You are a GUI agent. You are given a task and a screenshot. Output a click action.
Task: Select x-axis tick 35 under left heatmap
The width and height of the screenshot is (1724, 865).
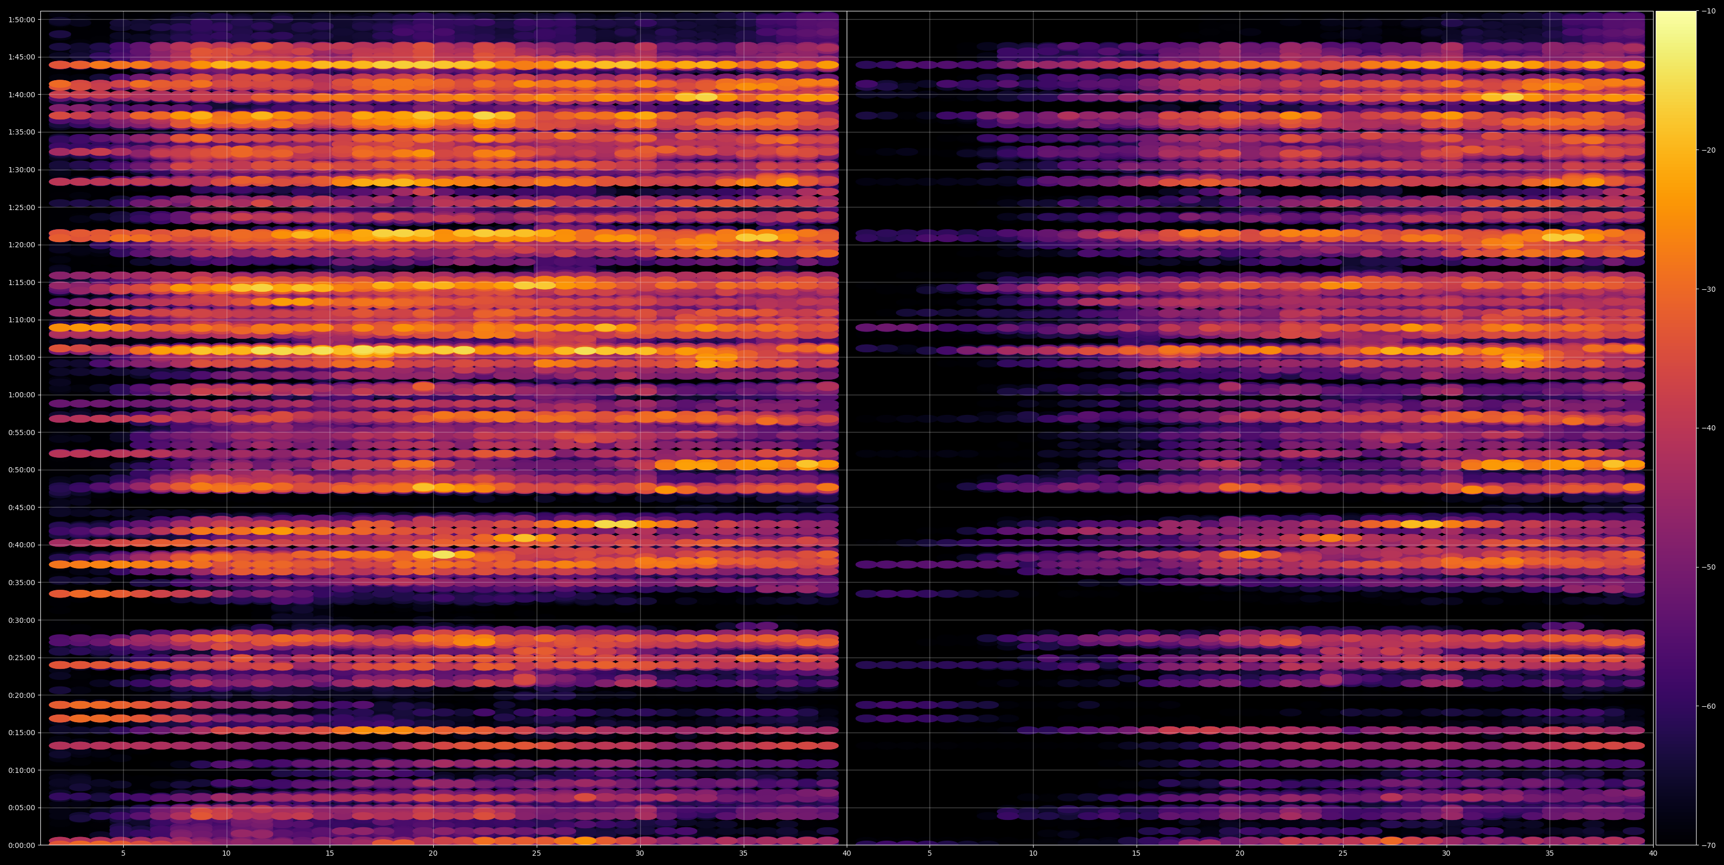tap(744, 854)
